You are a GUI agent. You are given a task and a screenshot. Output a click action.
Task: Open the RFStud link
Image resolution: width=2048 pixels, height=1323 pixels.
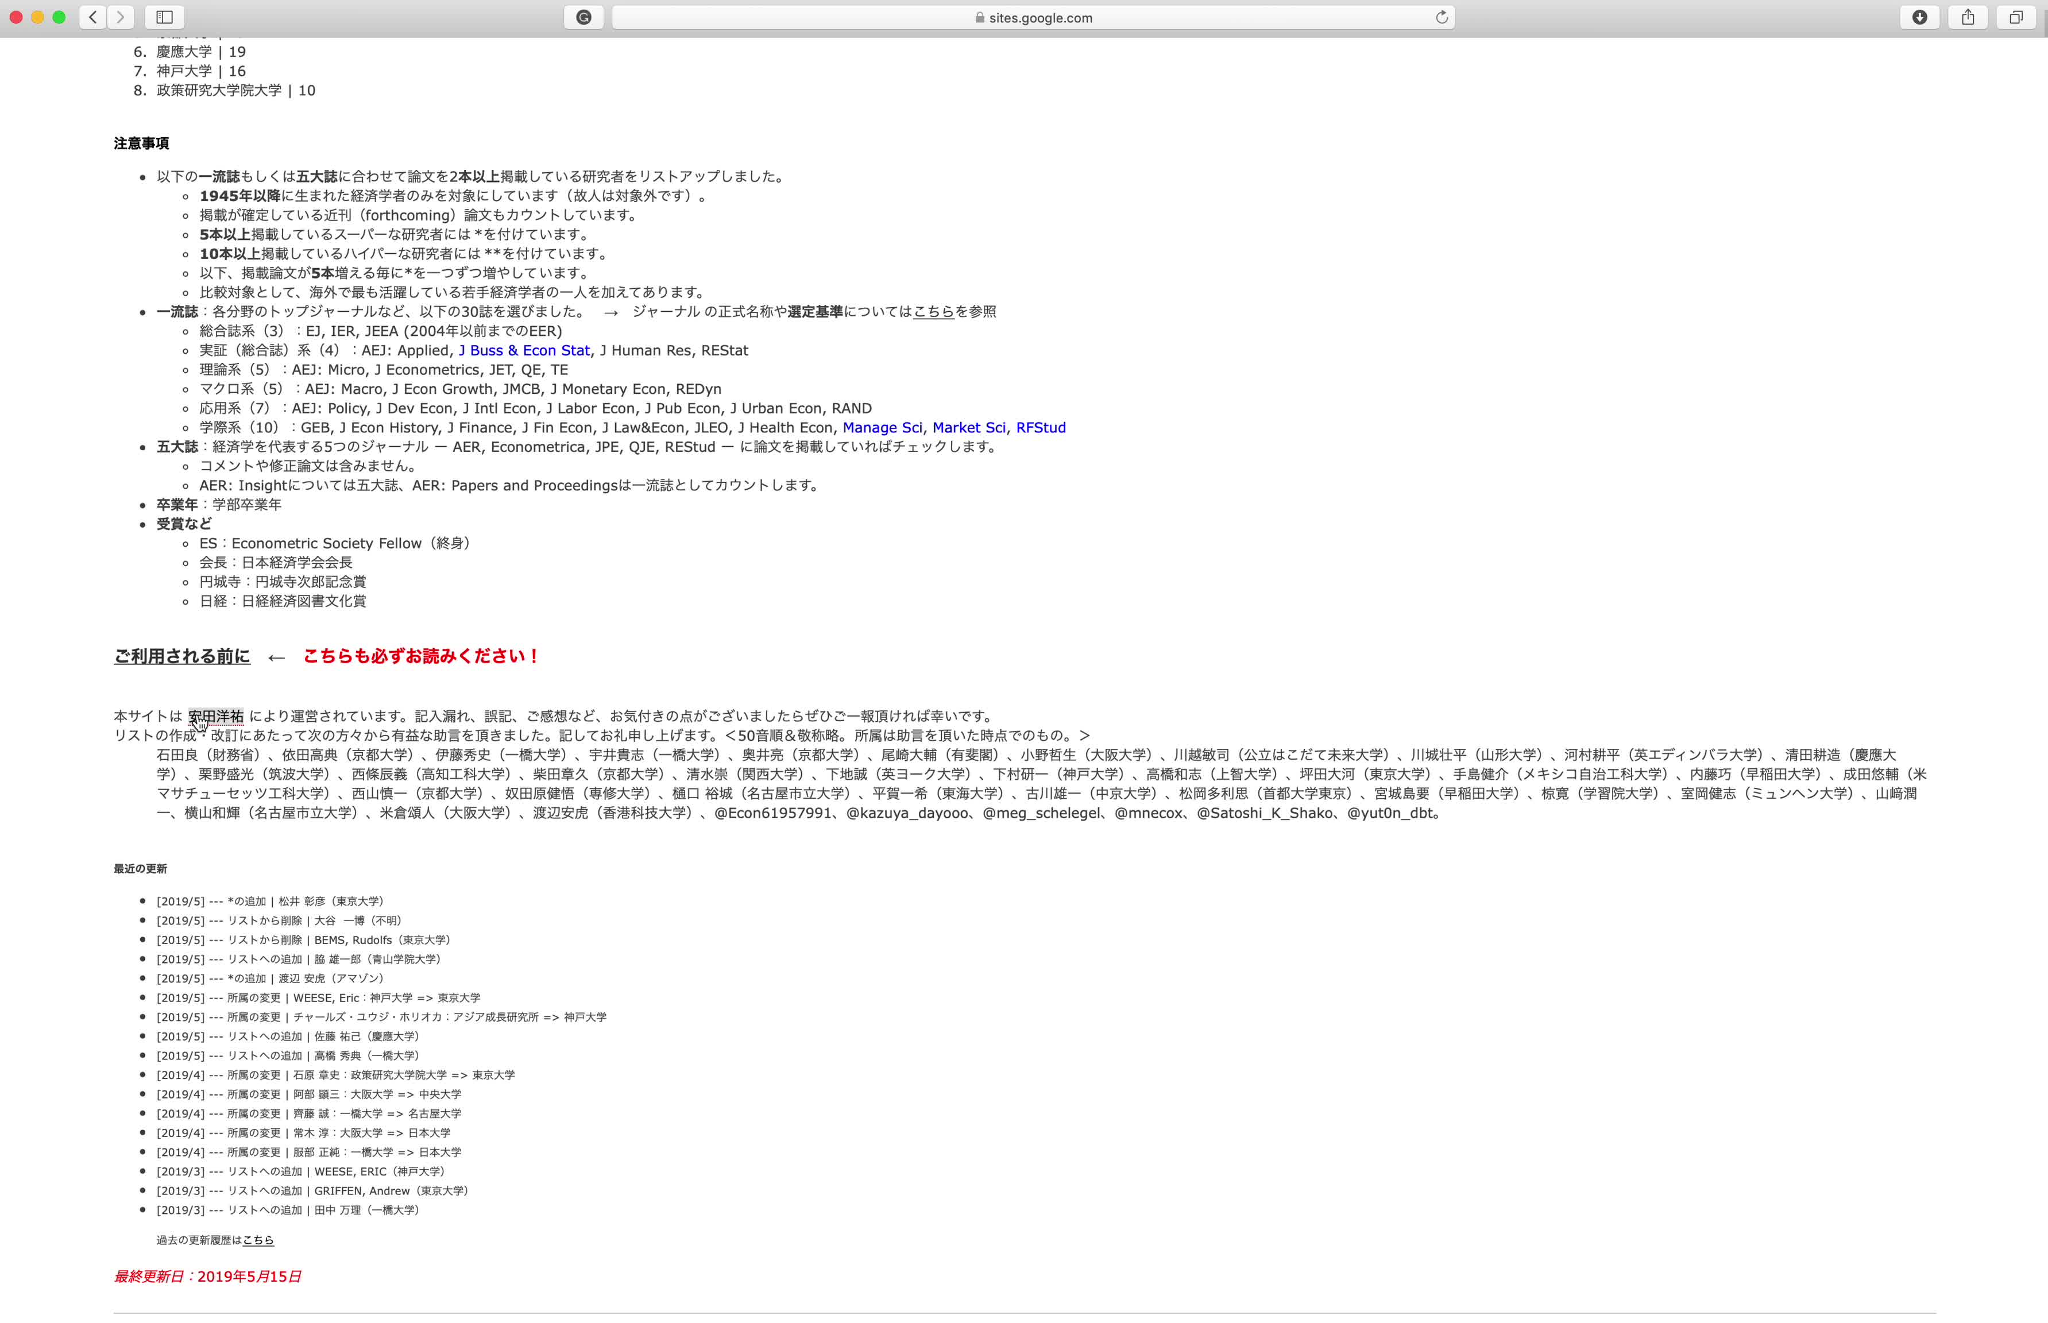click(x=1040, y=428)
